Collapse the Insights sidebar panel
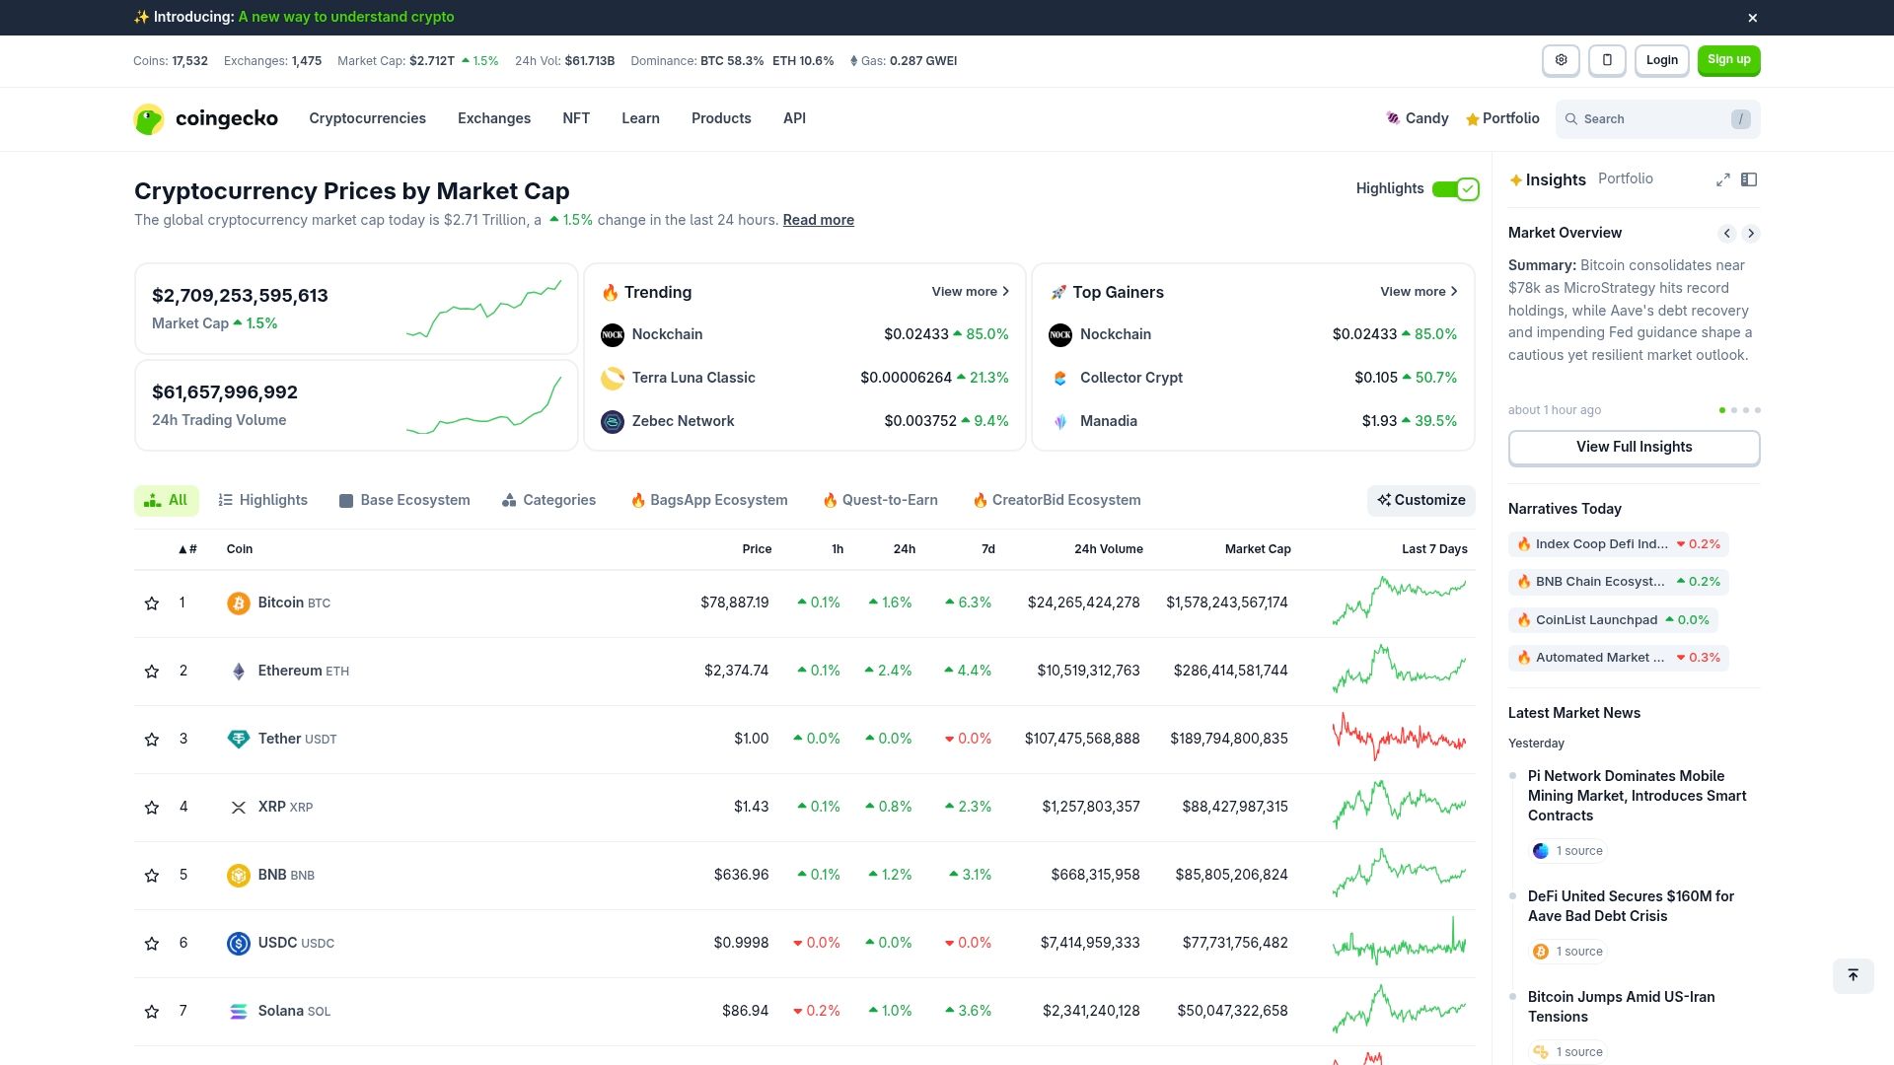This screenshot has height=1065, width=1894. point(1749,179)
